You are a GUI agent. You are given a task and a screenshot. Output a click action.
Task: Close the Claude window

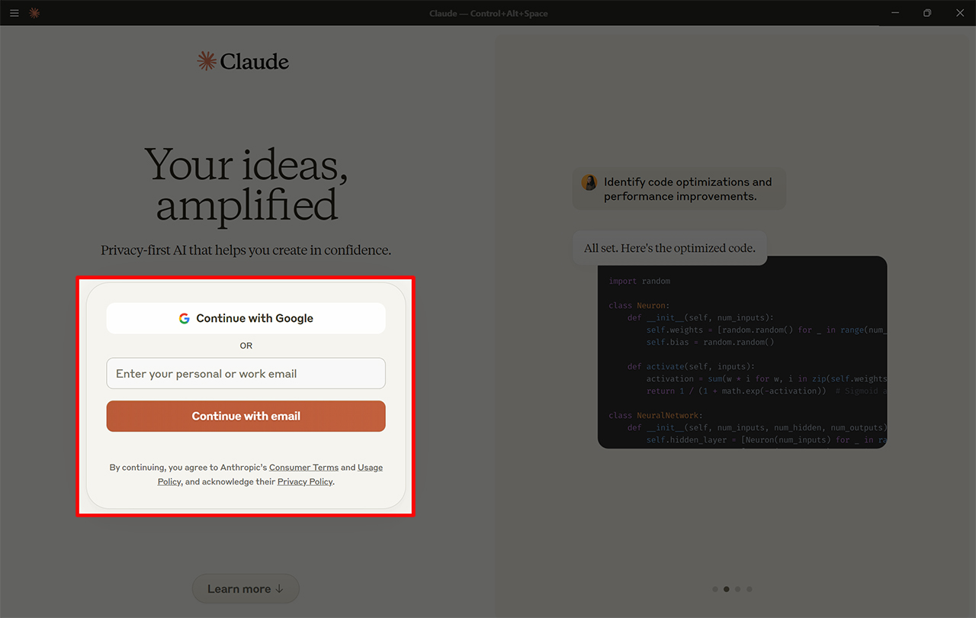pyautogui.click(x=960, y=13)
